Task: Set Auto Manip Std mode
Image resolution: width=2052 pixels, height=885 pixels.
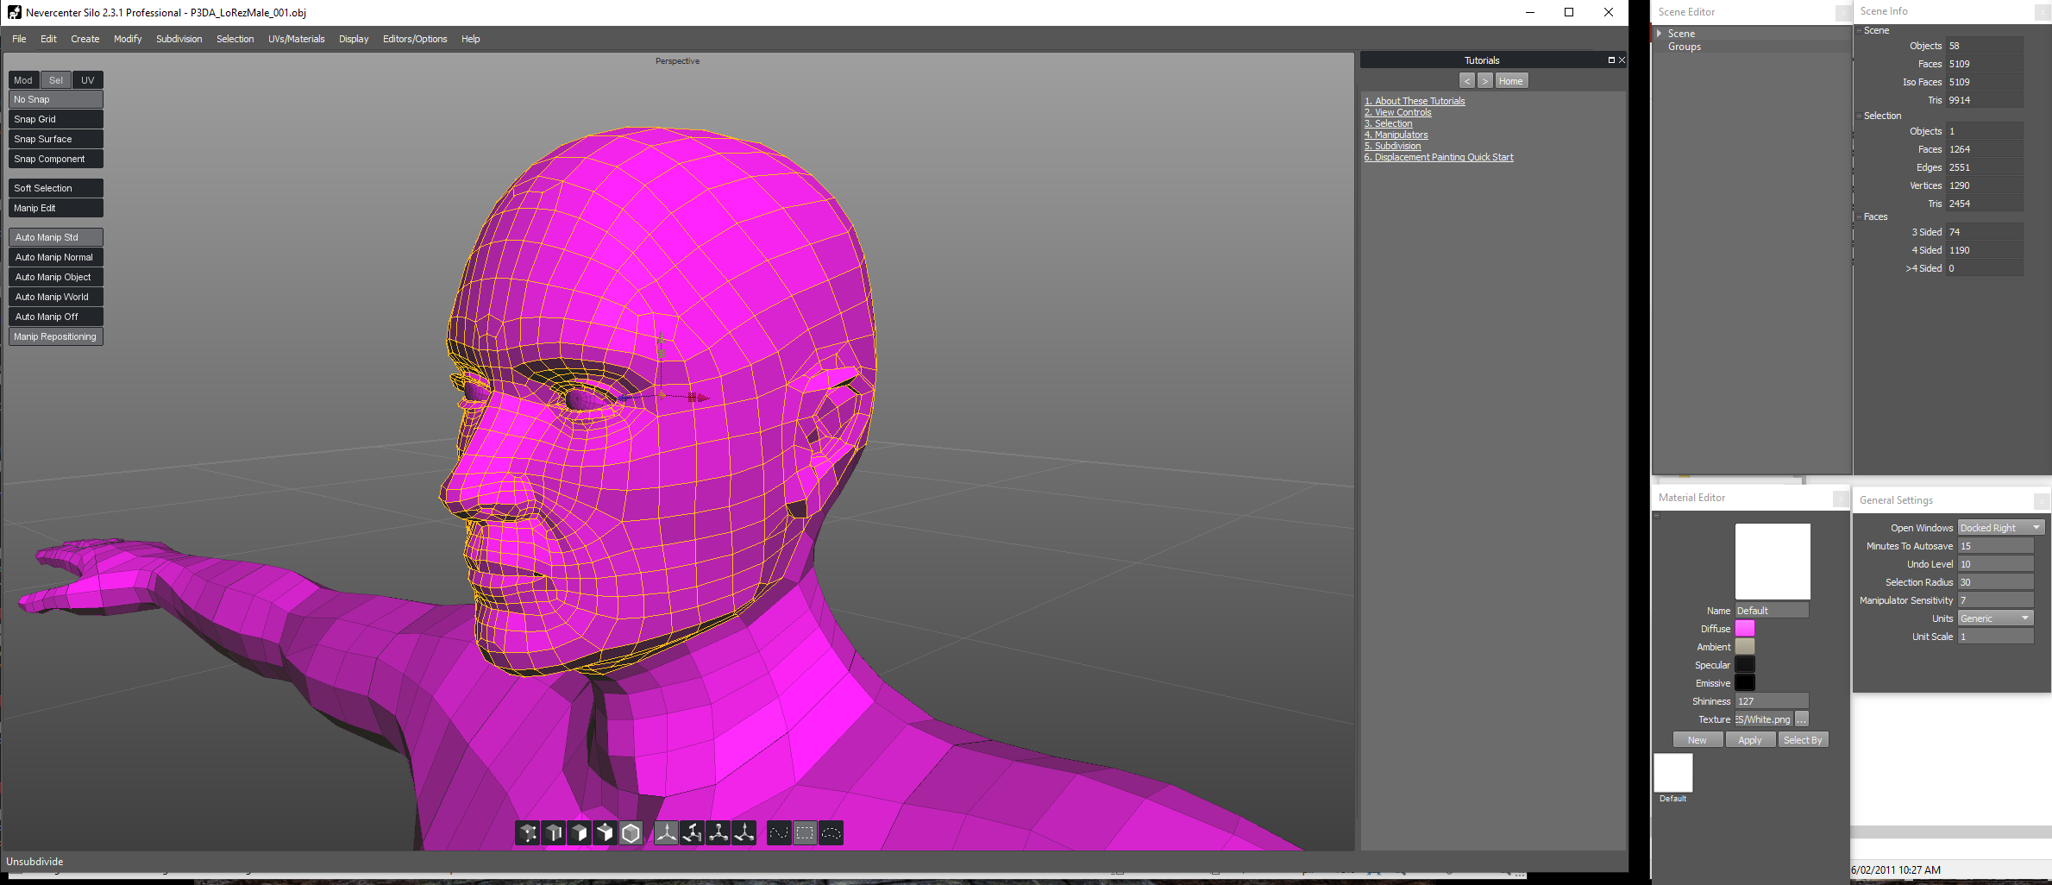Action: [56, 237]
